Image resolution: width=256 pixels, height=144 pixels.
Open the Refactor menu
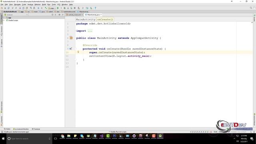(x=38, y=4)
